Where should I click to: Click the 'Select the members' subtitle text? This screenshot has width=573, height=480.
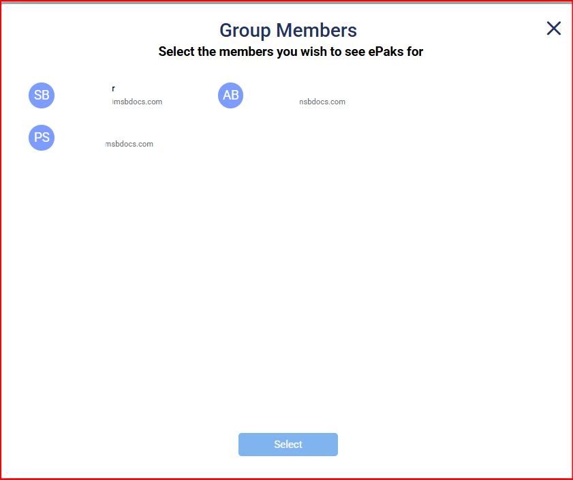(290, 52)
